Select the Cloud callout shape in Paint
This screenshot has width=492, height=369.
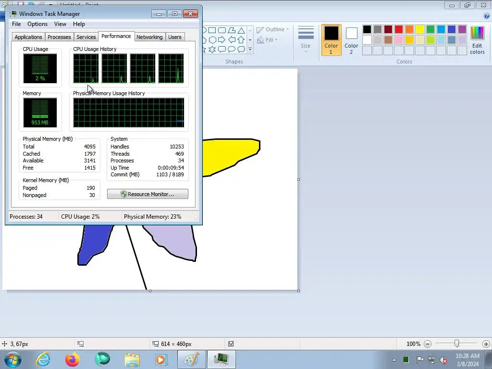coord(241,49)
